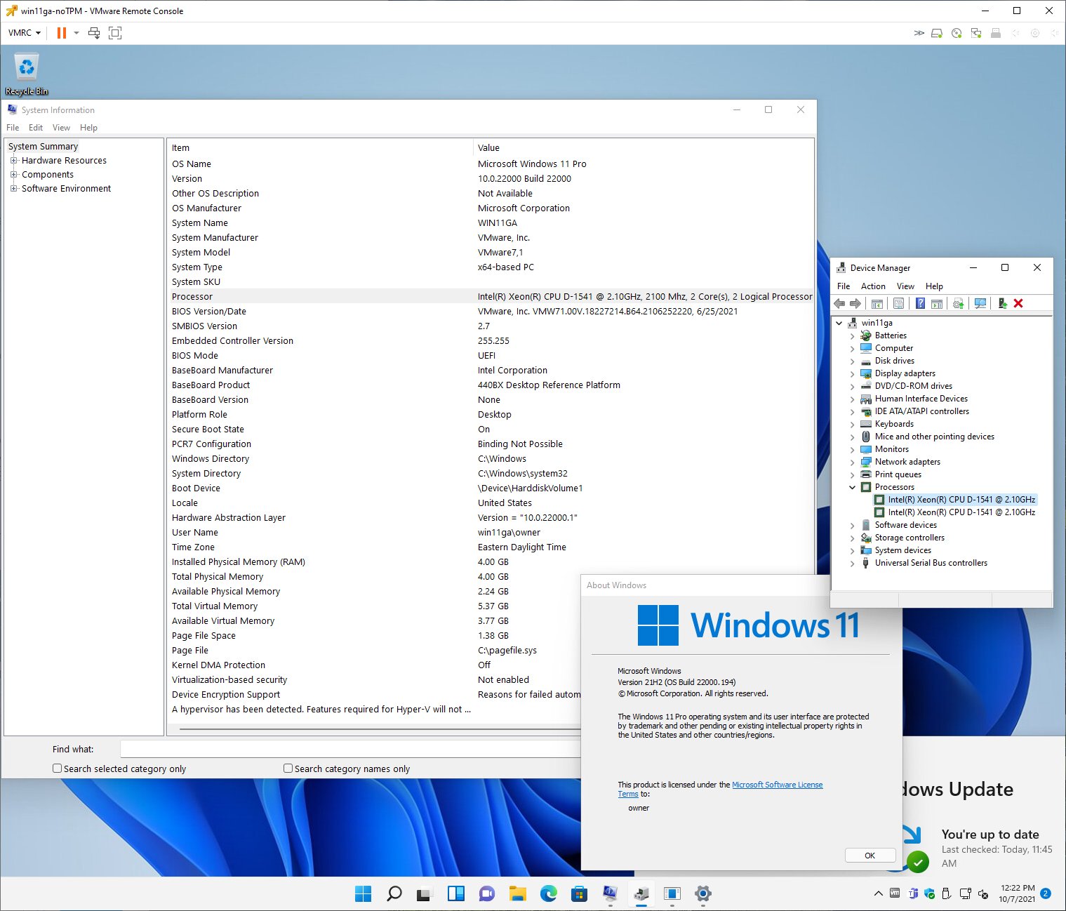Open the File menu in Device Manager
Image resolution: width=1066 pixels, height=911 pixels.
click(x=844, y=286)
